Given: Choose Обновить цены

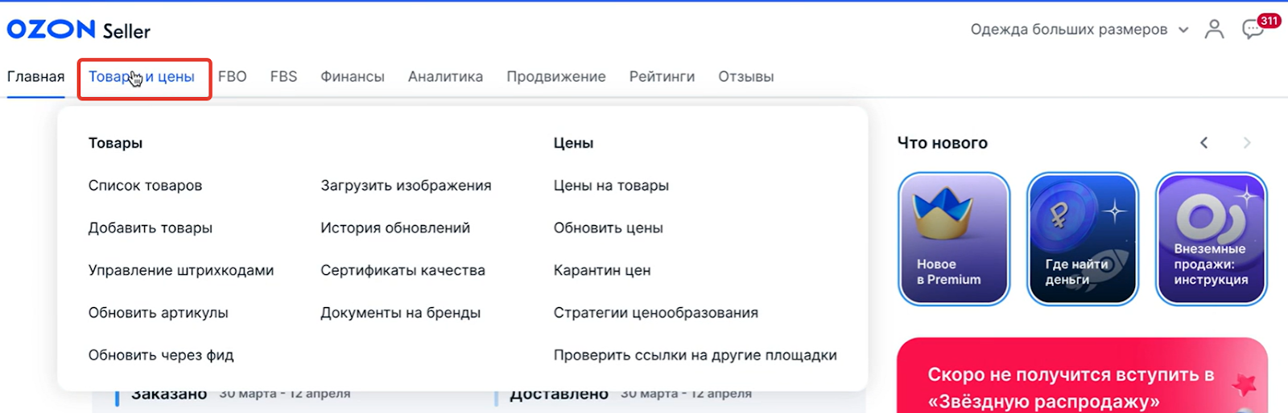Looking at the screenshot, I should click(x=609, y=228).
